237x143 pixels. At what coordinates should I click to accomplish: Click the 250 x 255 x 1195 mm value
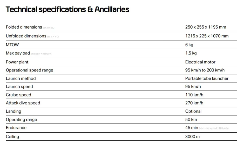[x=206, y=27]
